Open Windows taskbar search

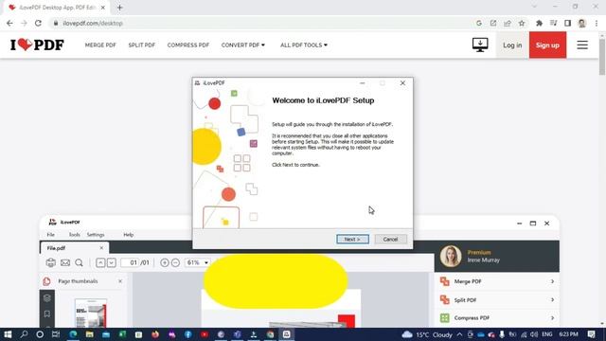(x=24, y=334)
